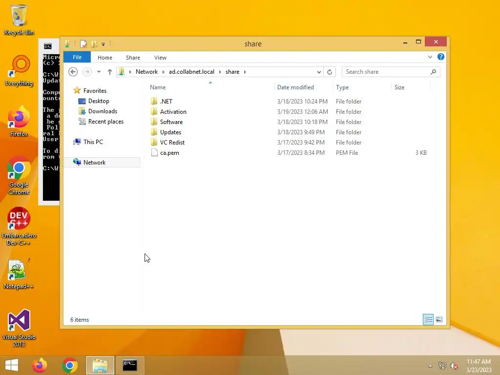Refresh the share folder view

click(330, 72)
